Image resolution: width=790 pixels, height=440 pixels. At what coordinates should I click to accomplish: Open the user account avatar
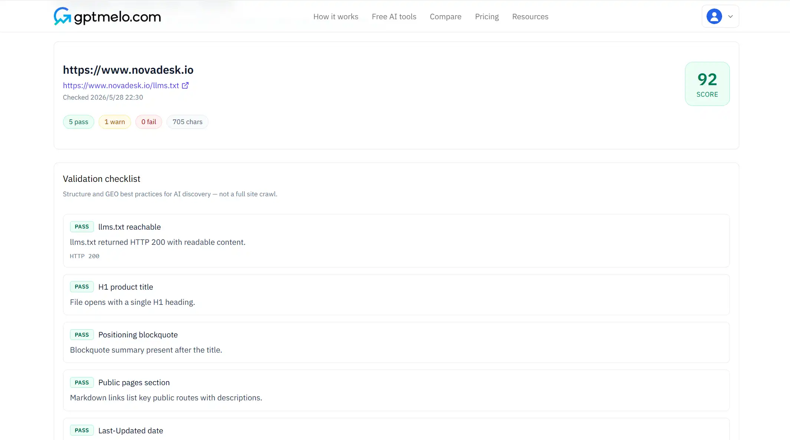(x=714, y=16)
